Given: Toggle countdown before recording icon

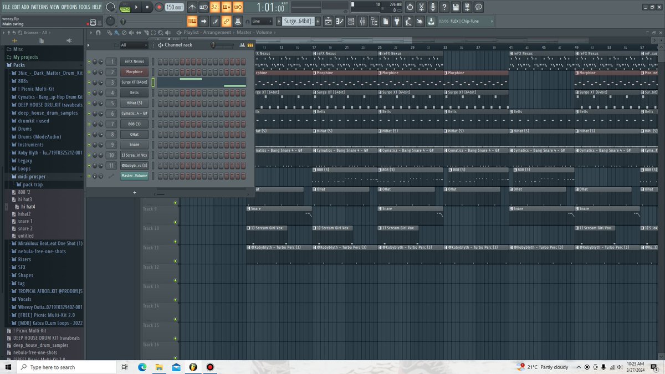Looking at the screenshot, I should pyautogui.click(x=215, y=7).
